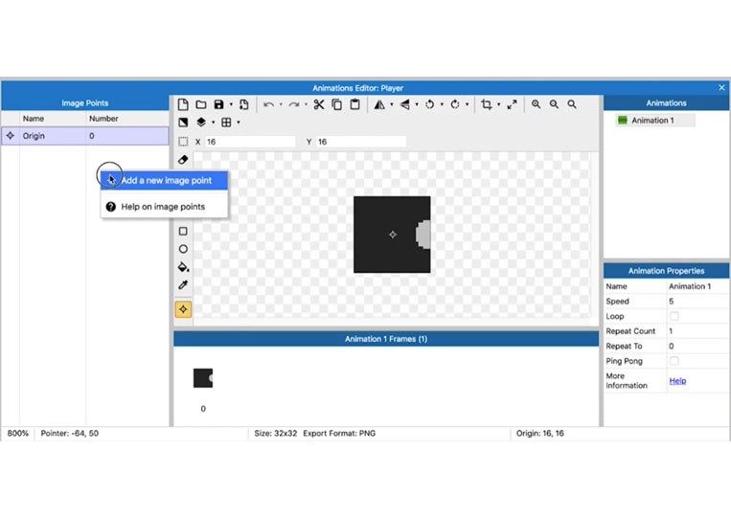Click the middle magnifier zoom out icon
The height and width of the screenshot is (518, 731).
tap(554, 104)
